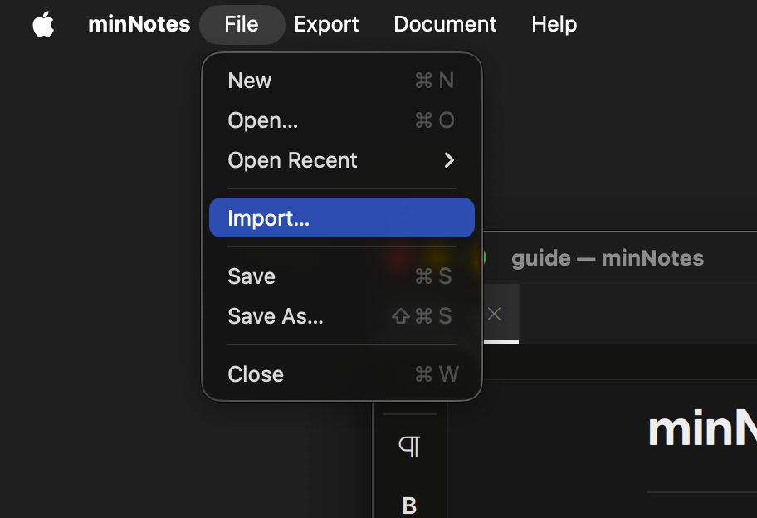
Task: Click the guide — minNotes window title
Action: tap(608, 258)
